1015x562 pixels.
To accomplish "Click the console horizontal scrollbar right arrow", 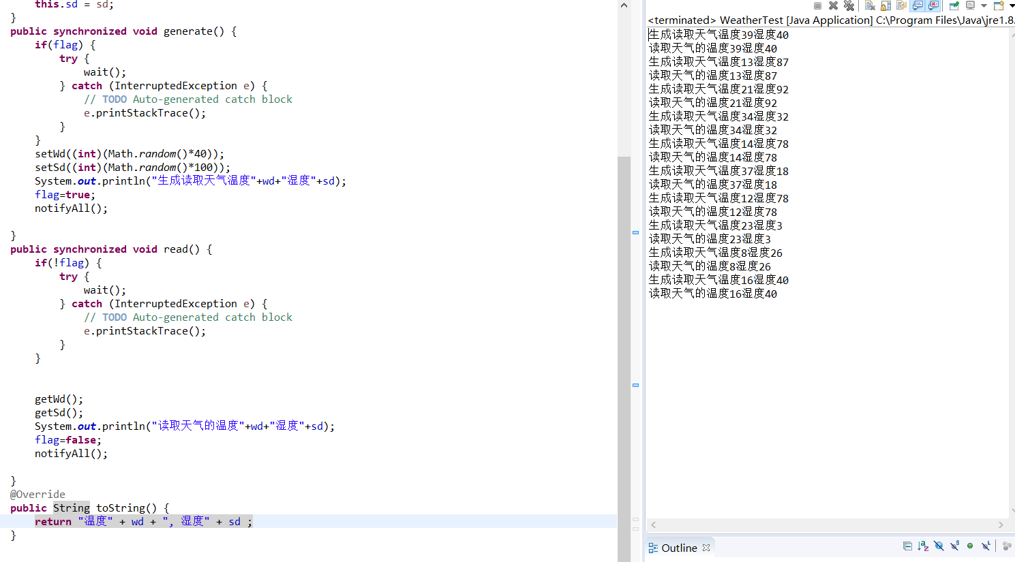I will (1001, 525).
